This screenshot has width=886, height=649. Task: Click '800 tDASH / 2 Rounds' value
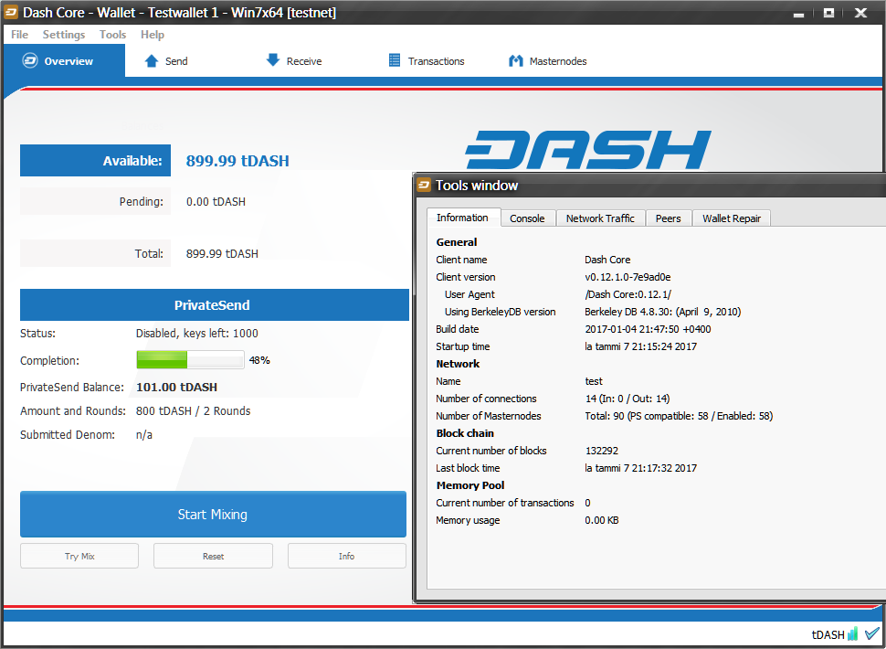[194, 411]
